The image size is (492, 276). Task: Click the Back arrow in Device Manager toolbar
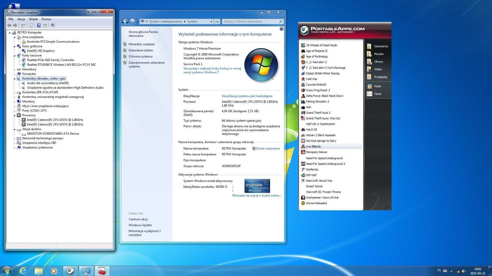(9, 25)
